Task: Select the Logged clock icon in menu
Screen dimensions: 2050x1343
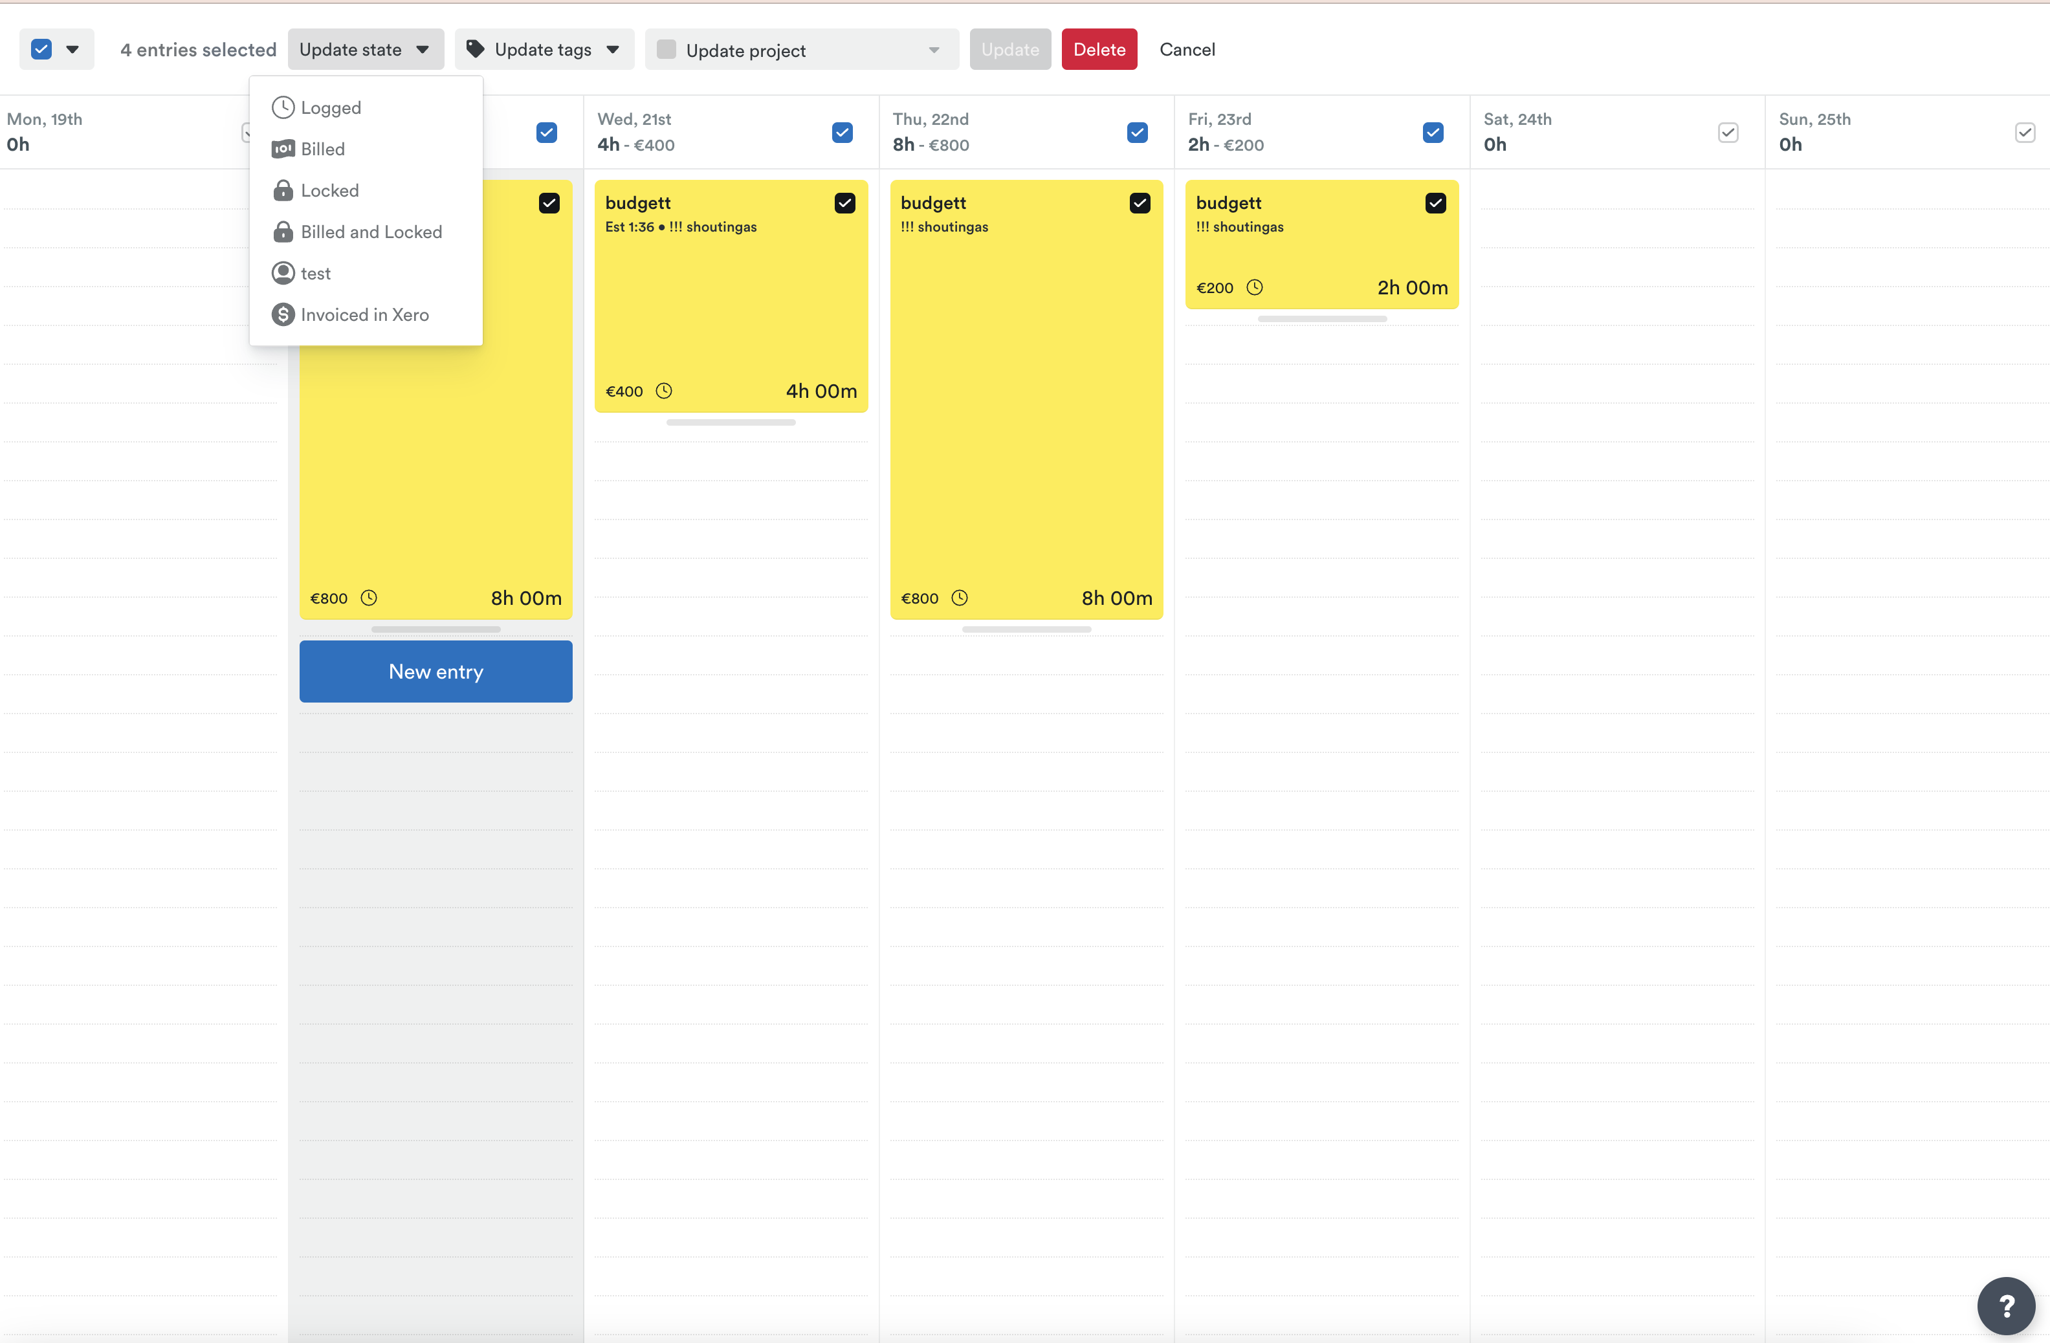Action: pos(283,107)
